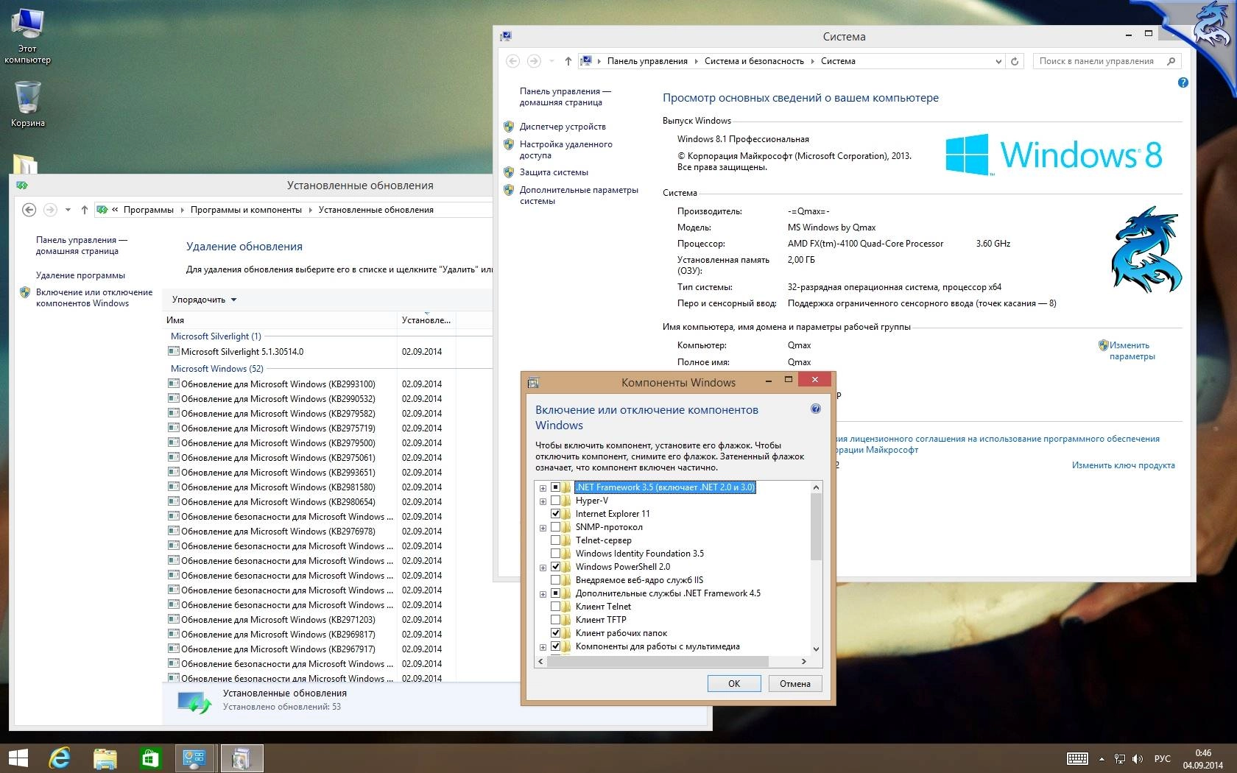Click the back arrow in Система window
Image resolution: width=1237 pixels, height=773 pixels.
[513, 61]
